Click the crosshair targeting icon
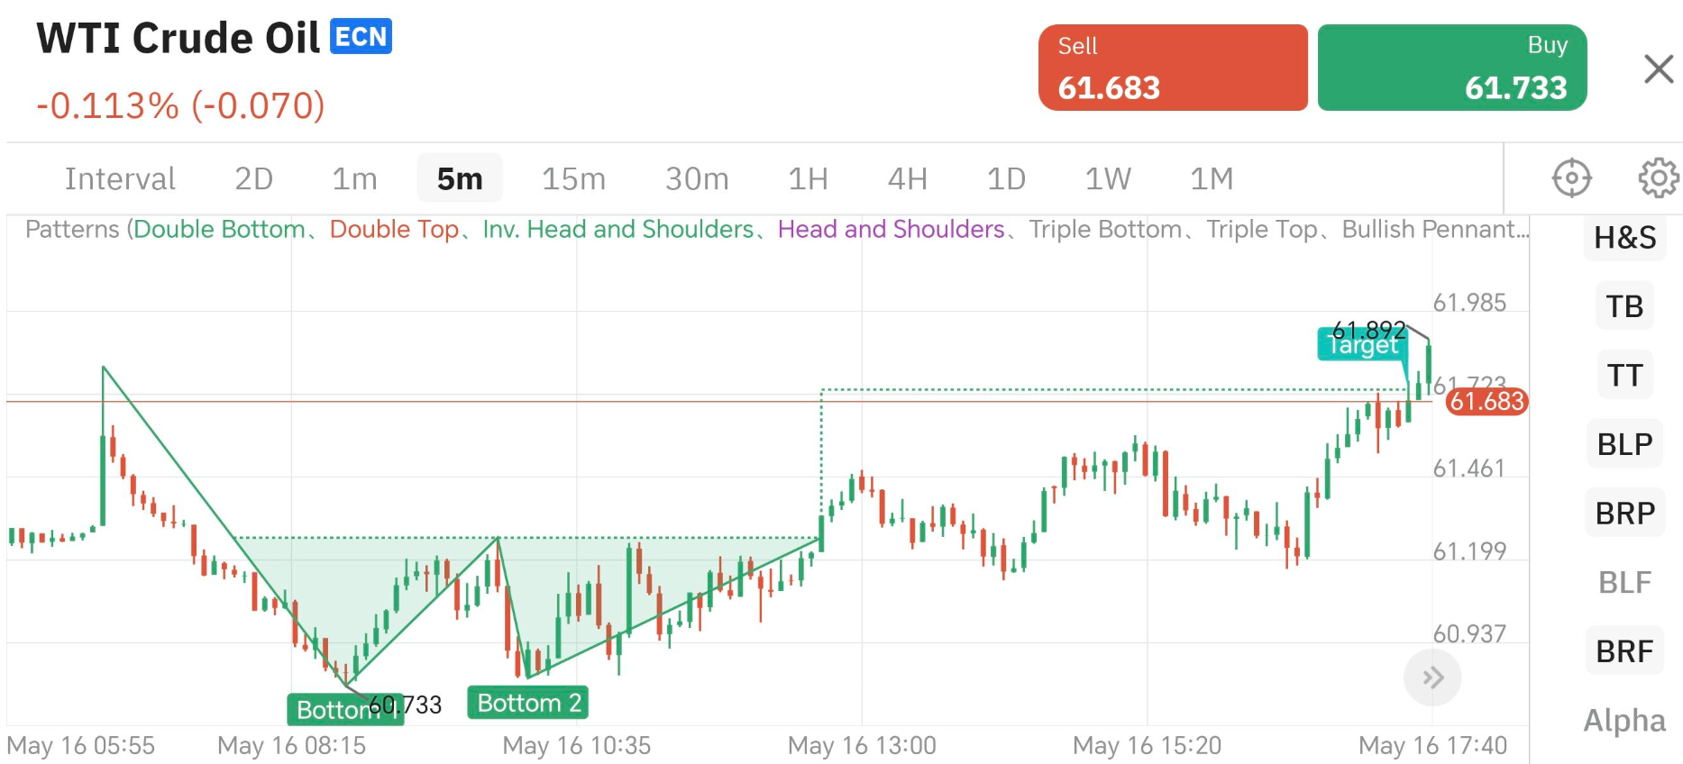1683x764 pixels. click(1571, 177)
